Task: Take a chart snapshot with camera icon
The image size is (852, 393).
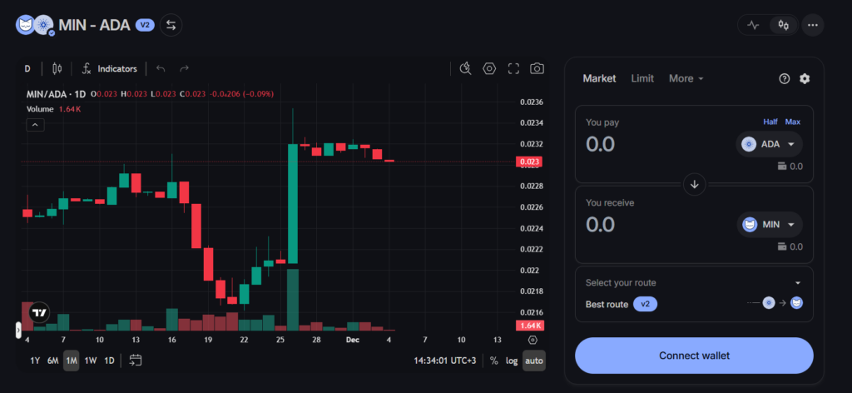Action: (537, 68)
